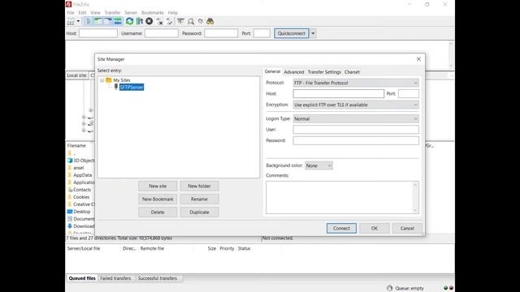Click the red and green activity indicator lights
520x292 pixels.
pyautogui.click(x=448, y=288)
